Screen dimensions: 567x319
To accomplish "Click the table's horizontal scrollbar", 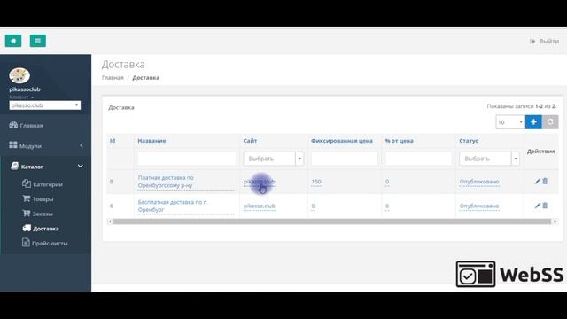I will tap(332, 222).
